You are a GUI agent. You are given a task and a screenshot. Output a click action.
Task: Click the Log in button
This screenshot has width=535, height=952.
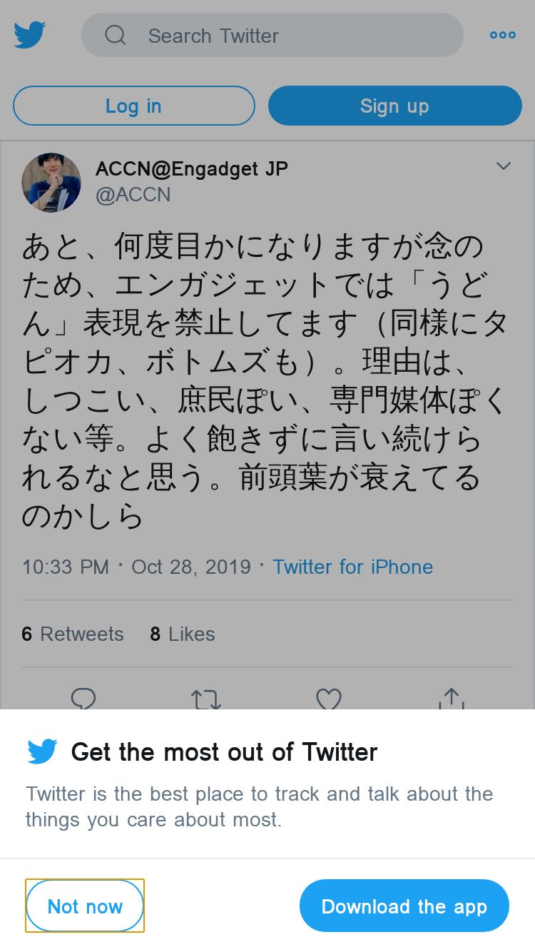click(x=133, y=106)
